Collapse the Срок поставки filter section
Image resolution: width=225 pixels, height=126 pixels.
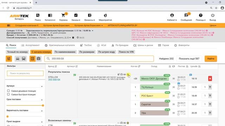tap(42, 100)
